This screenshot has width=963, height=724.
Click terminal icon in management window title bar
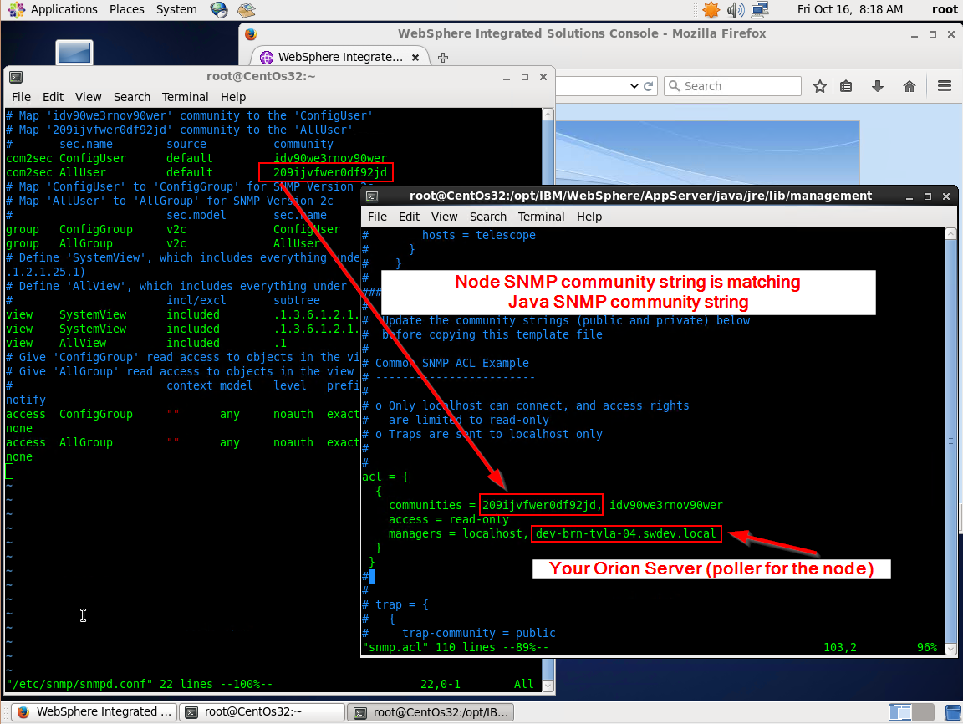coord(372,196)
